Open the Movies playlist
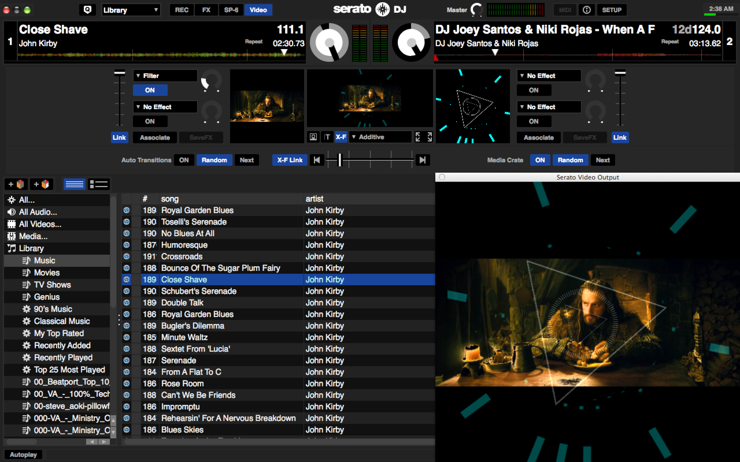The image size is (740, 462). tap(57, 273)
